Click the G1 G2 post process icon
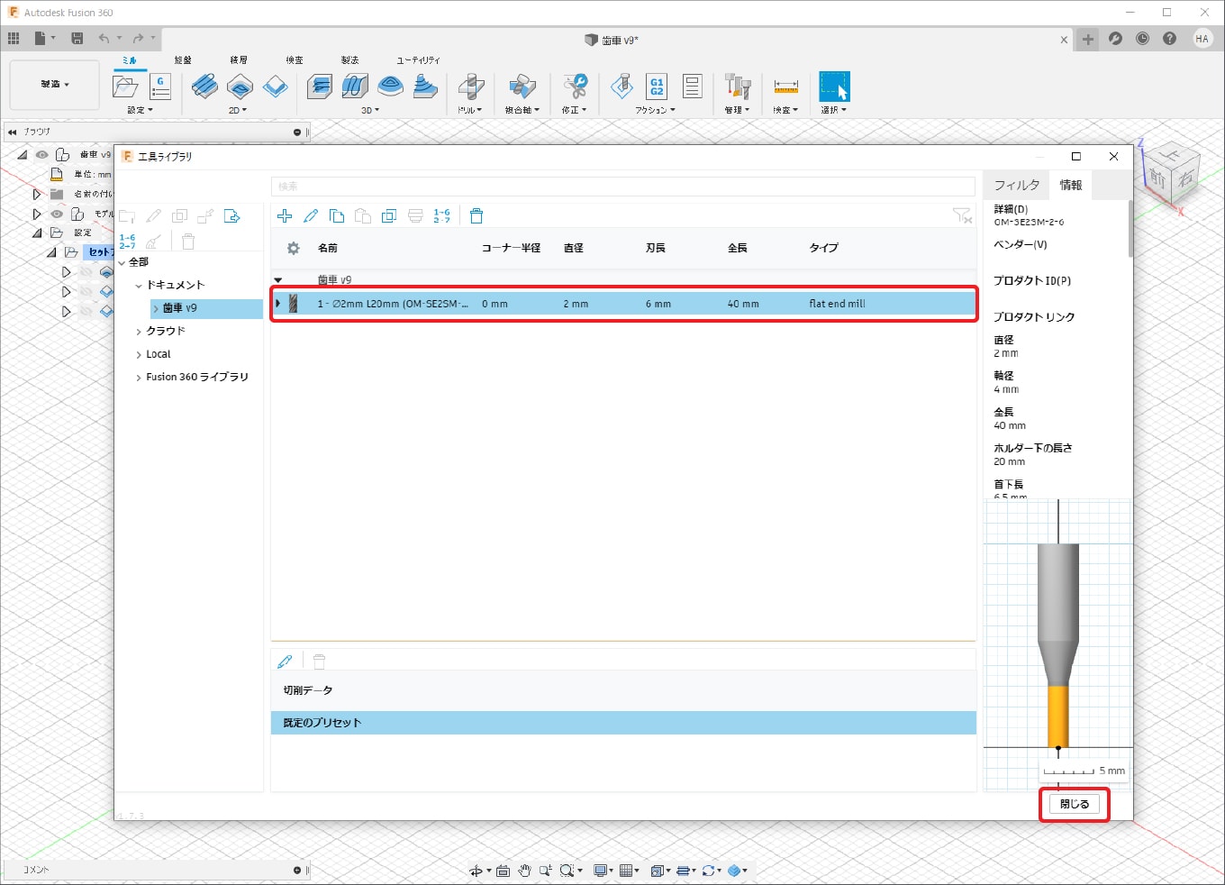 657,87
